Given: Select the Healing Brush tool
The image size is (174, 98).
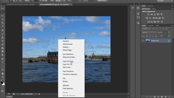Looking at the screenshot, I should [2, 30].
